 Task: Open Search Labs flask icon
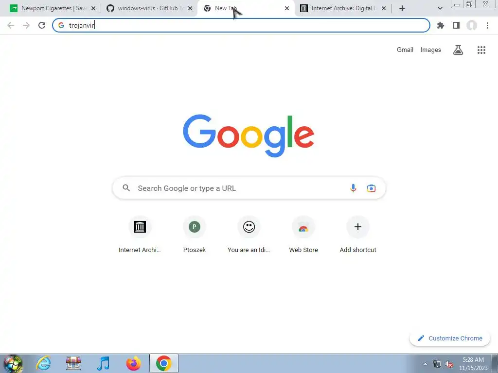[458, 50]
